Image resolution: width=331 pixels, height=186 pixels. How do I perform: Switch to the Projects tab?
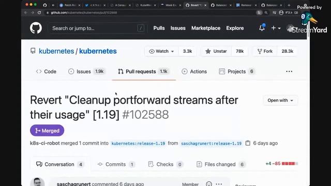[x=236, y=72]
